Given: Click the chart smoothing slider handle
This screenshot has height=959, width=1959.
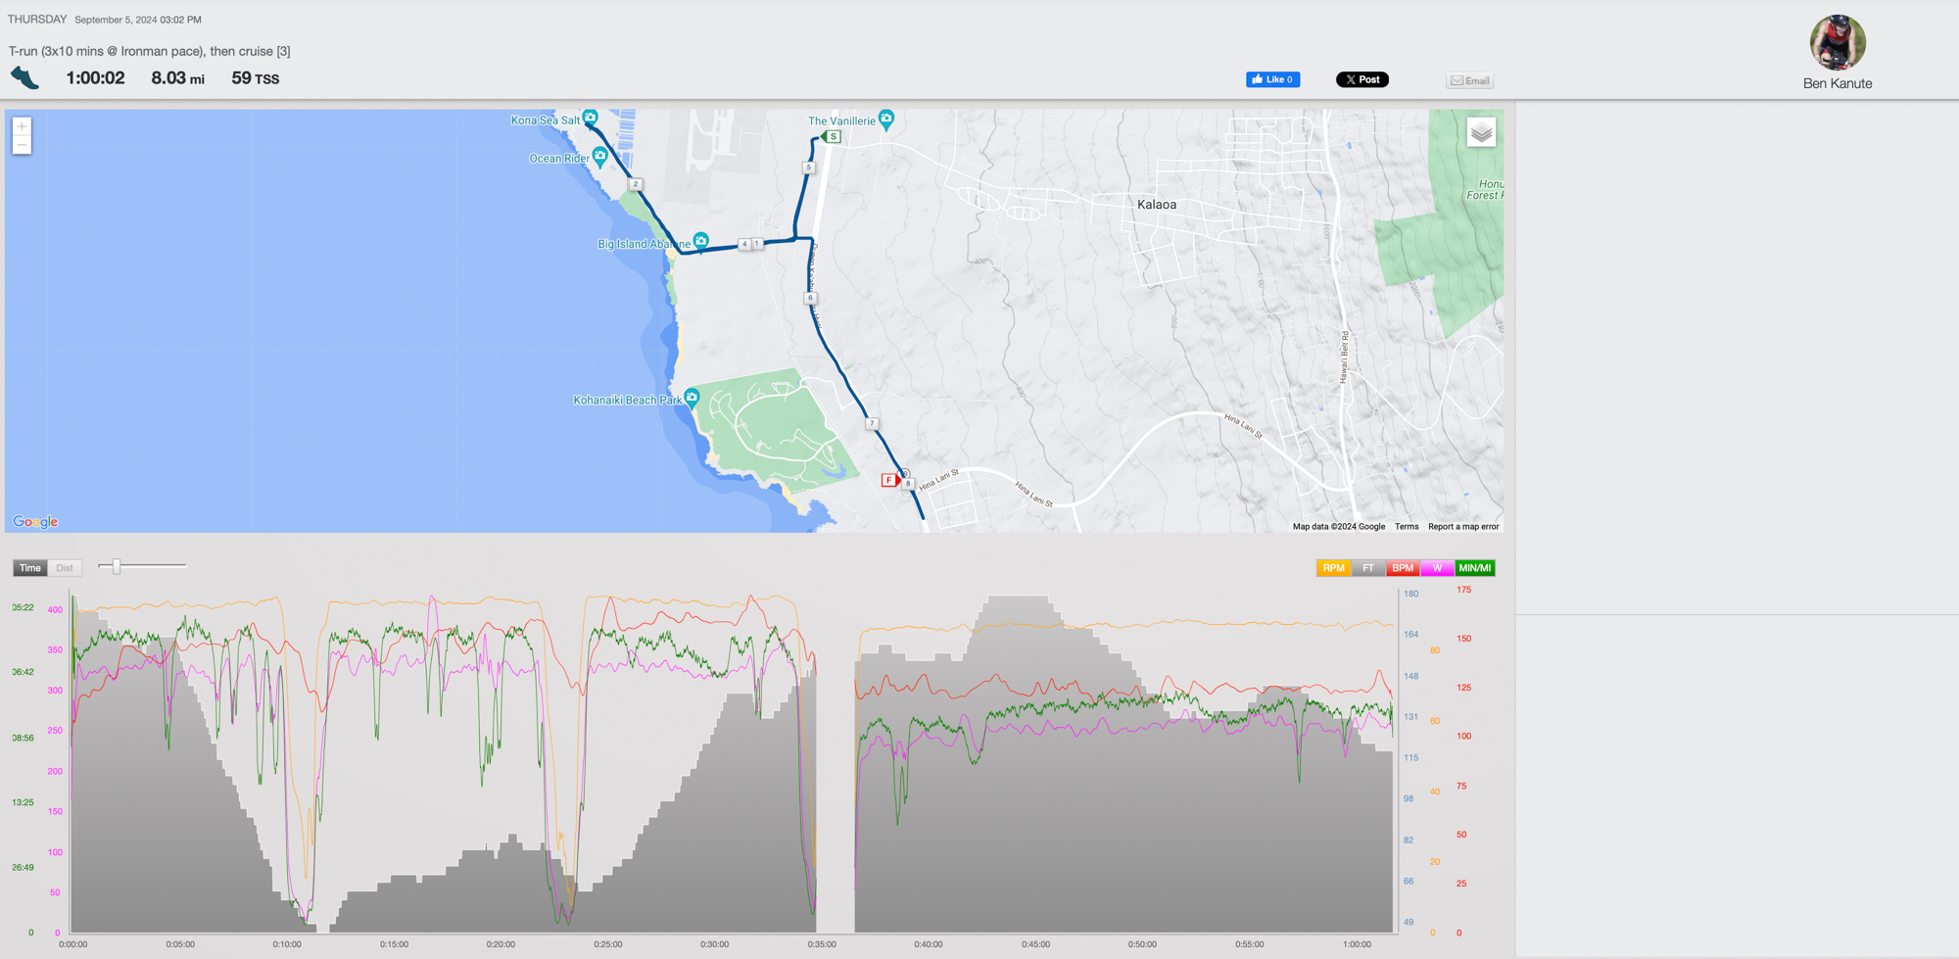Looking at the screenshot, I should pyautogui.click(x=117, y=566).
